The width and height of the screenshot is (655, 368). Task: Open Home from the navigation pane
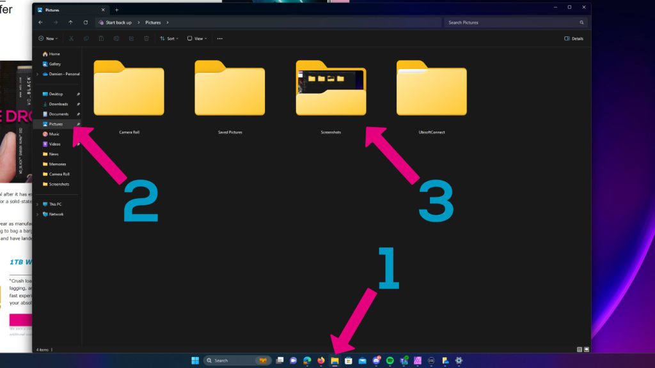pyautogui.click(x=54, y=54)
